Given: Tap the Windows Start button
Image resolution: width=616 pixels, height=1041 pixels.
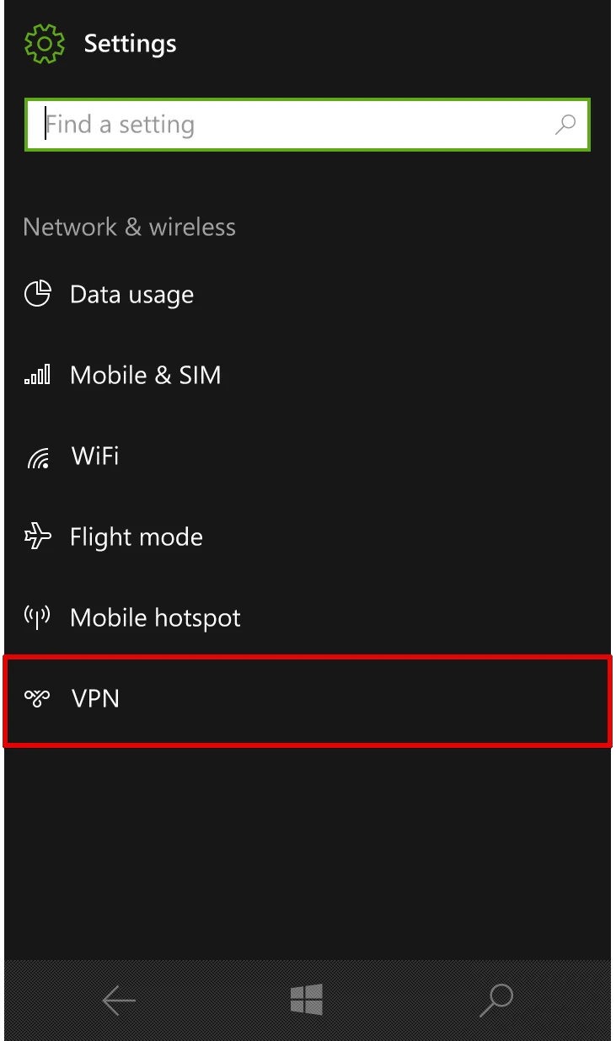Looking at the screenshot, I should point(308,1000).
